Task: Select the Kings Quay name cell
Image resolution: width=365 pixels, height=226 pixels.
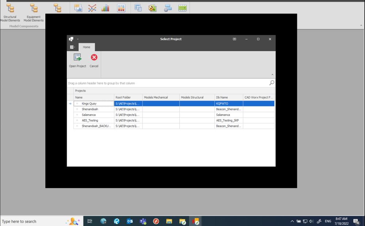Action: point(94,104)
